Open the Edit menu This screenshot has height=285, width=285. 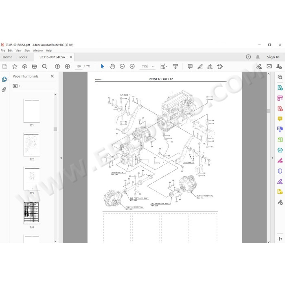(x=10, y=50)
